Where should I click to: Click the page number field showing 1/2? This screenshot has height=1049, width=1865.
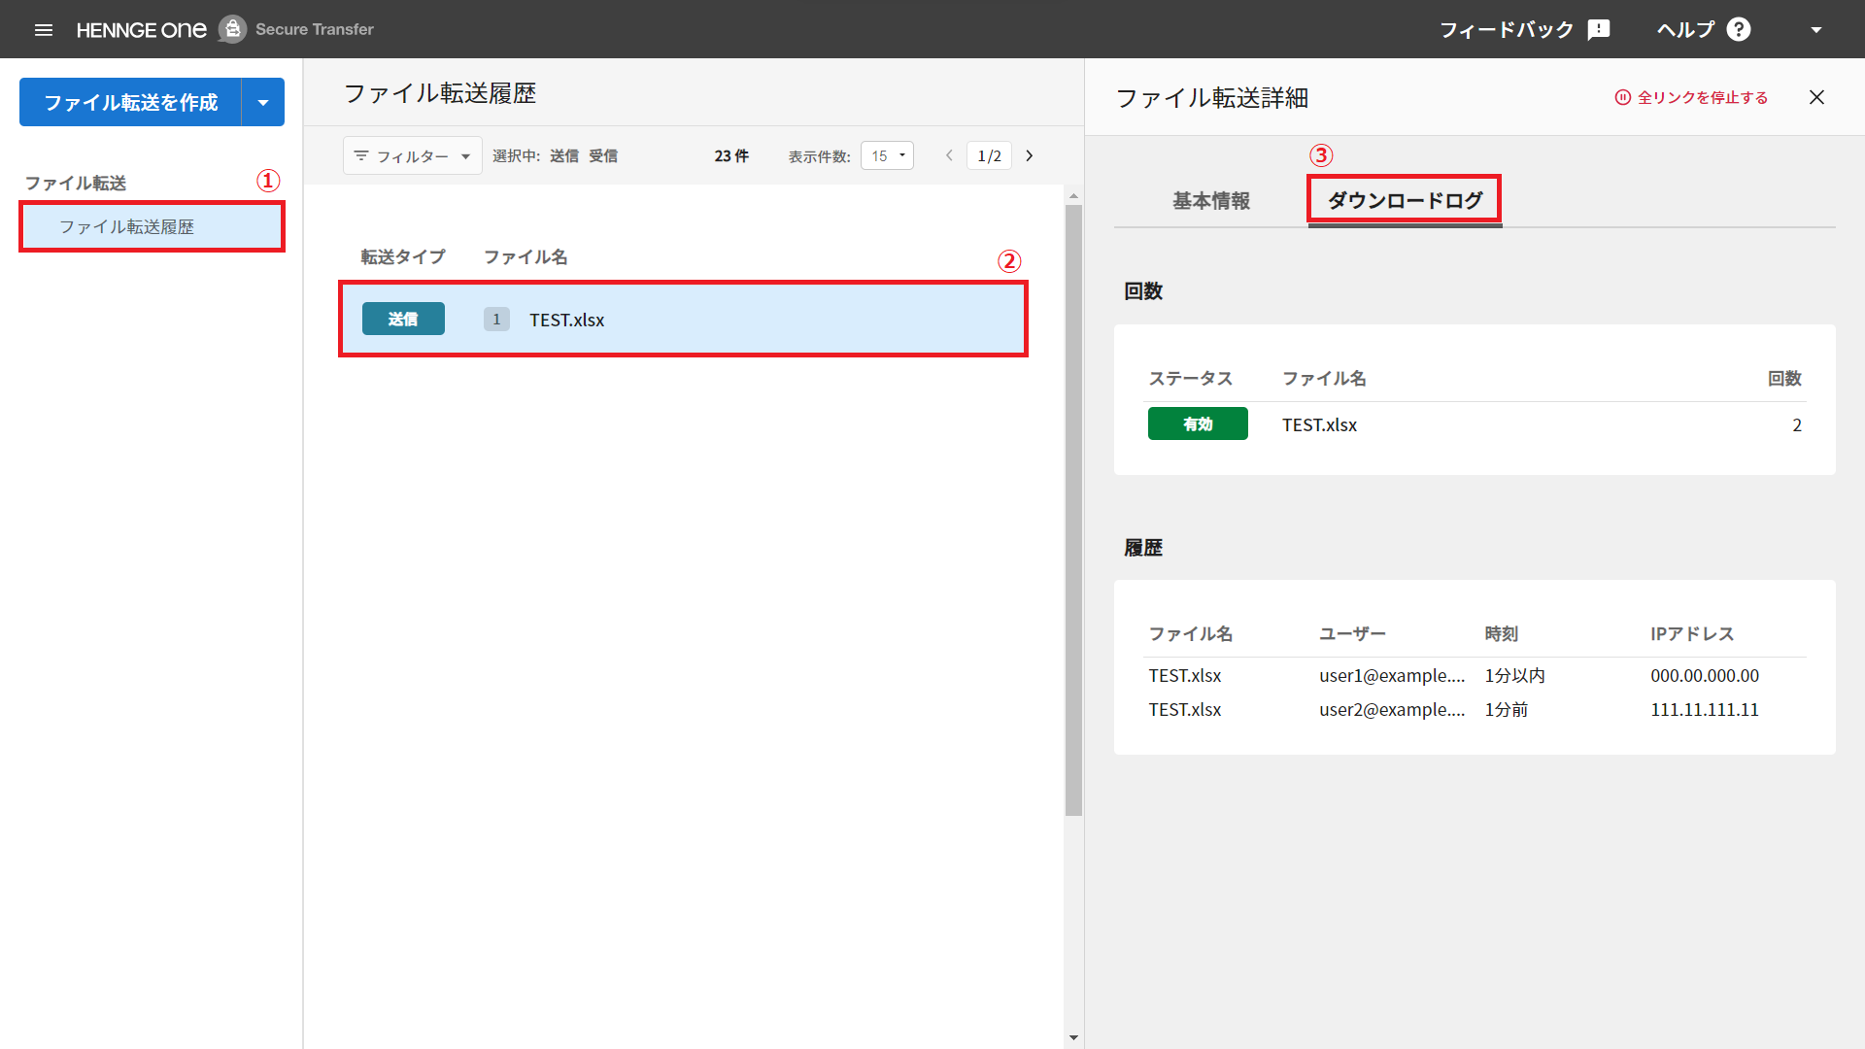[989, 155]
